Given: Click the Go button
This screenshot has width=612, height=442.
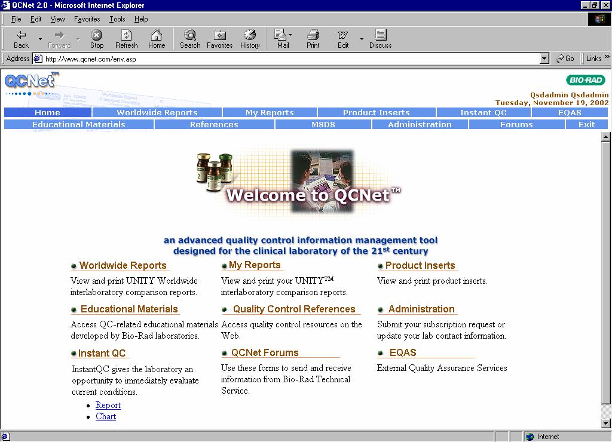Looking at the screenshot, I should click(565, 59).
